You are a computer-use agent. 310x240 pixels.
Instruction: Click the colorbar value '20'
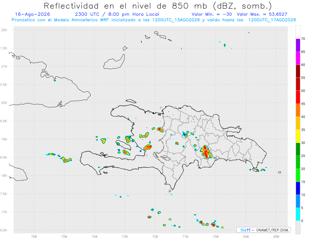click(x=303, y=169)
